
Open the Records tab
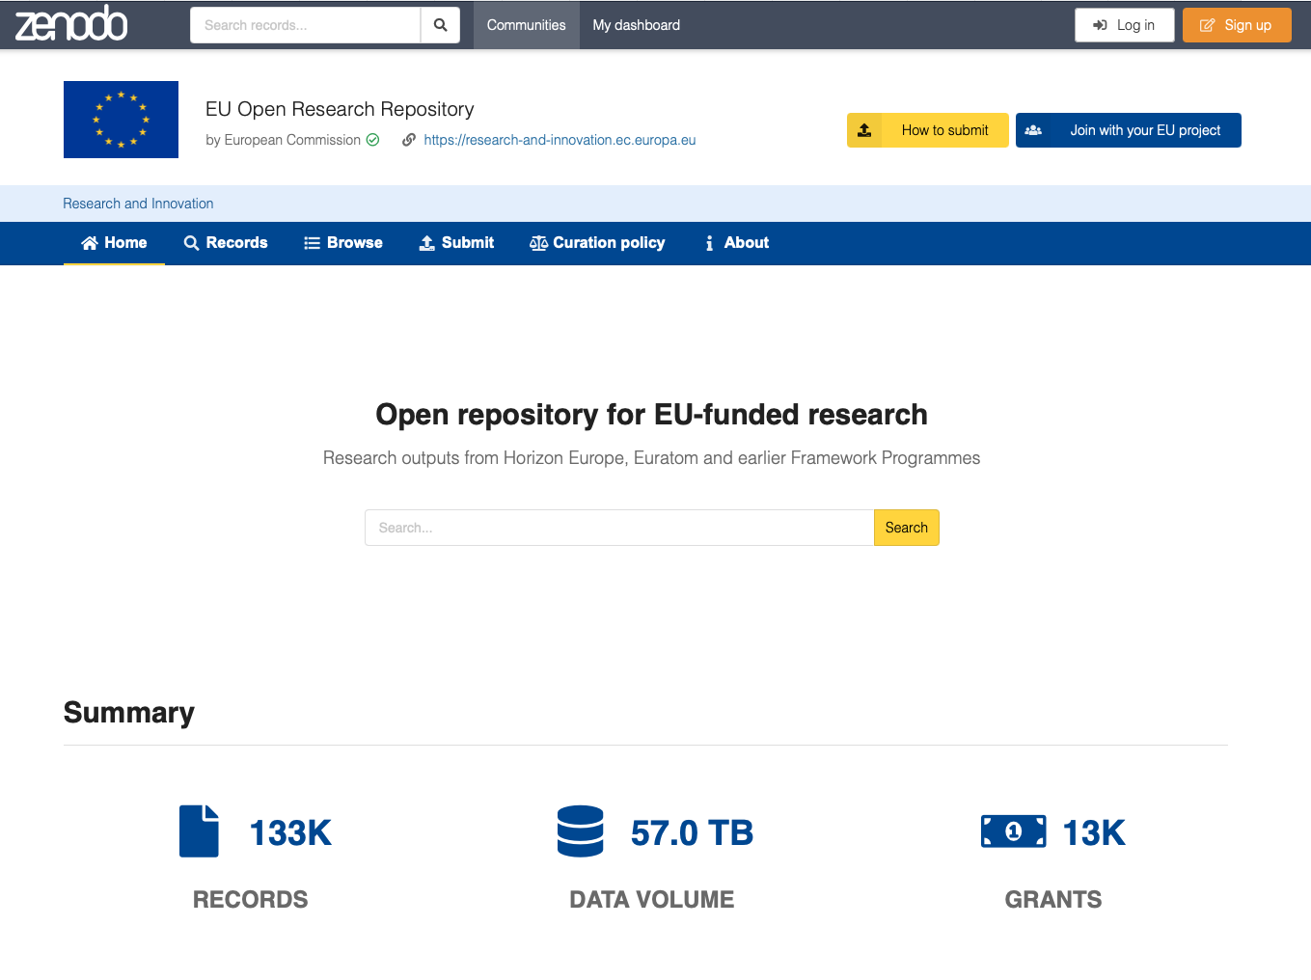226,243
